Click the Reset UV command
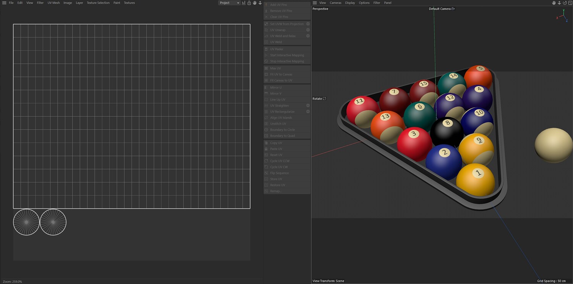Screen dimensions: 573x284 click(287, 155)
